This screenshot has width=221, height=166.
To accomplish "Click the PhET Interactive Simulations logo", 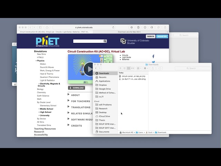I will click(48, 41).
